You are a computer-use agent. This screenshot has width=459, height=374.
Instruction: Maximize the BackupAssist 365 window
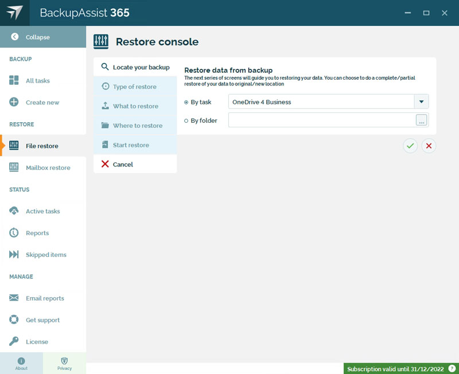click(x=426, y=13)
